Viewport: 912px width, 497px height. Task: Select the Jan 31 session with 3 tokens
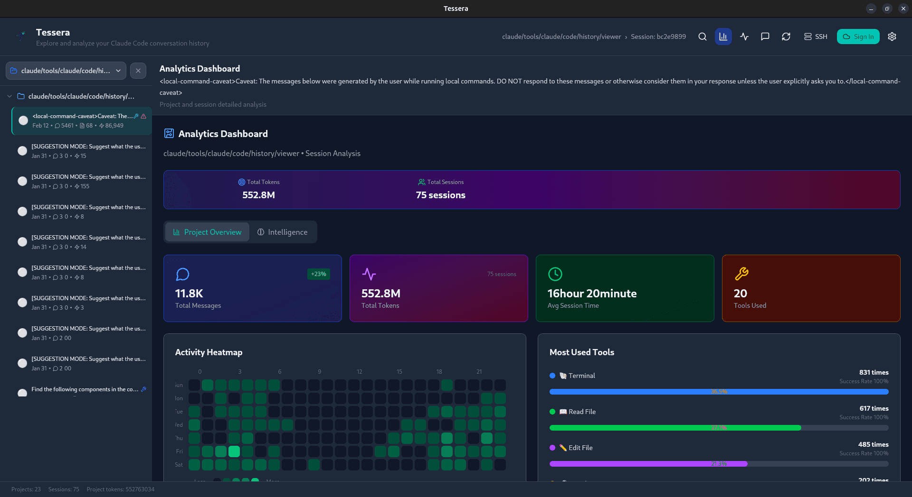[82, 303]
